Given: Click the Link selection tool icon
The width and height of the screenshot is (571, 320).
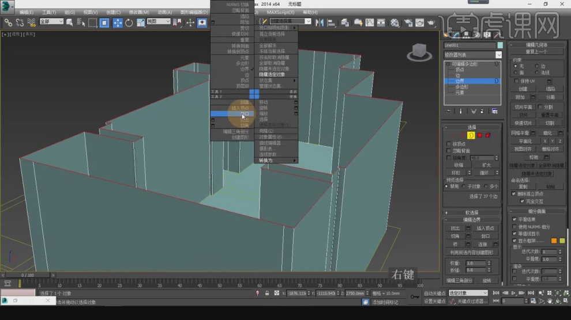Looking at the screenshot, I should click(8, 23).
